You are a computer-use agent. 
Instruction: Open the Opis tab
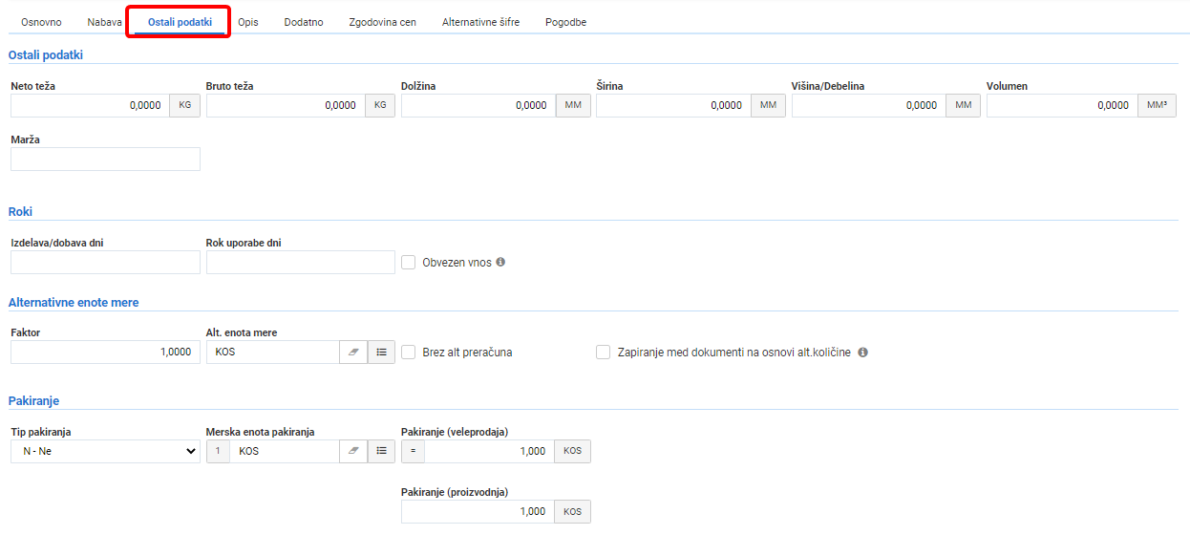click(x=248, y=22)
